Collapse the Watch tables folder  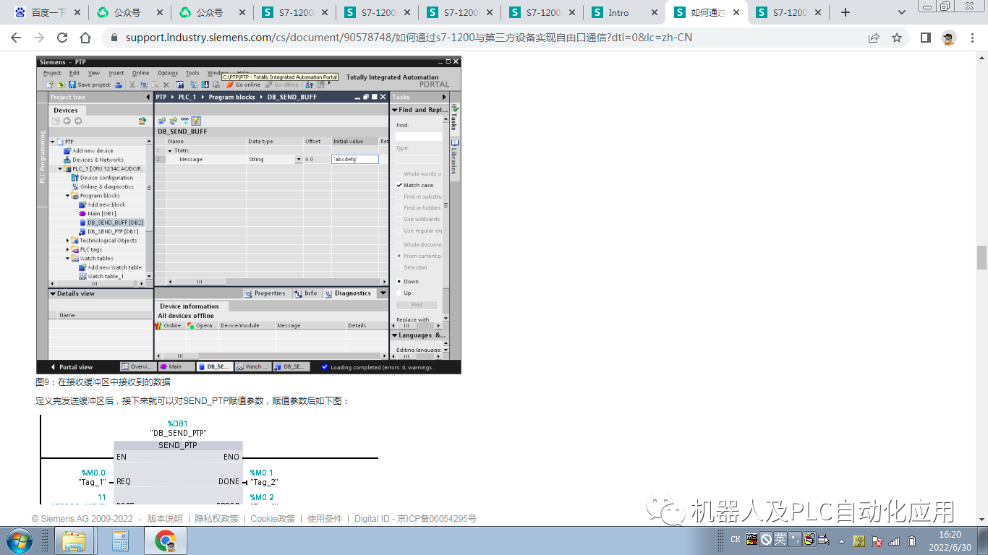(x=68, y=258)
